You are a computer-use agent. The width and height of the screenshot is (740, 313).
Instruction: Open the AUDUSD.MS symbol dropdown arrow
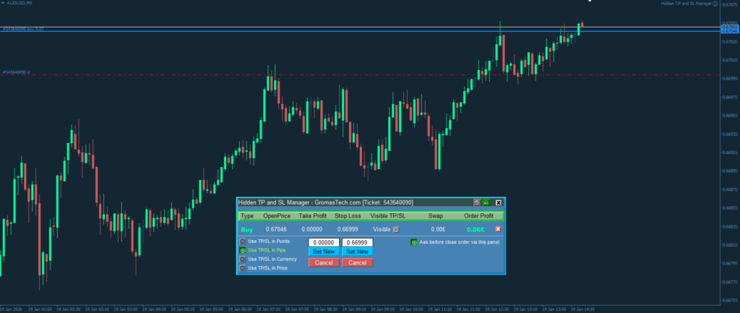3,3
